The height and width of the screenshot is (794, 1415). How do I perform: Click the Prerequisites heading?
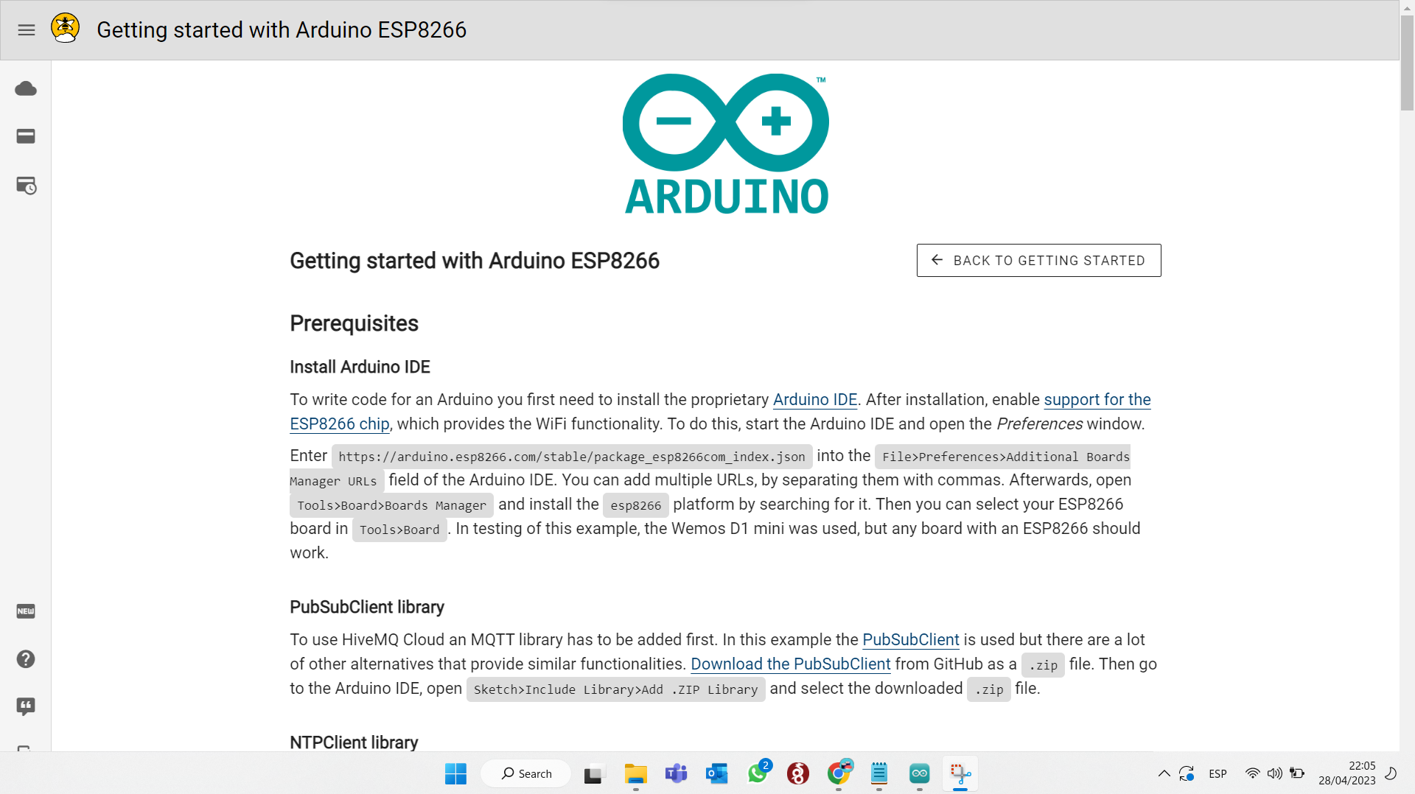pyautogui.click(x=354, y=323)
